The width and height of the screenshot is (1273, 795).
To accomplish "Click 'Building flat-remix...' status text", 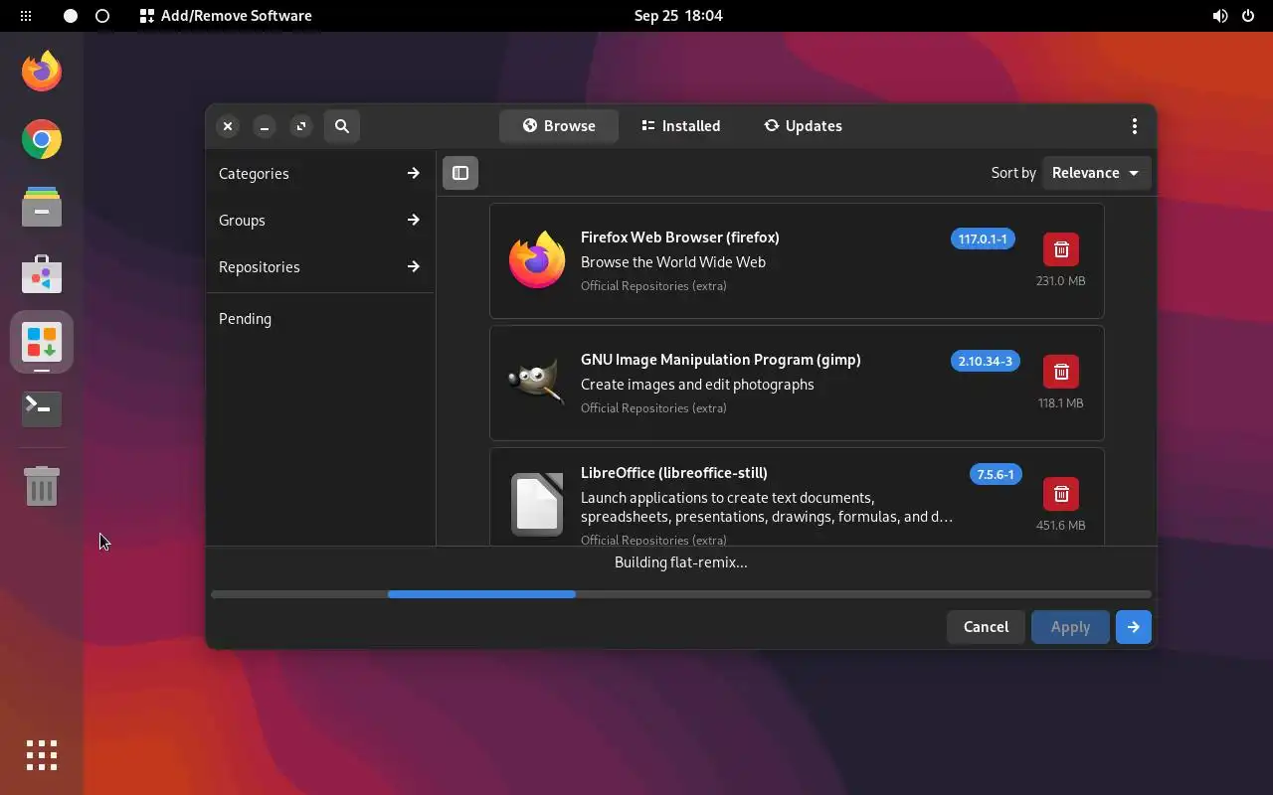I will click(x=681, y=562).
